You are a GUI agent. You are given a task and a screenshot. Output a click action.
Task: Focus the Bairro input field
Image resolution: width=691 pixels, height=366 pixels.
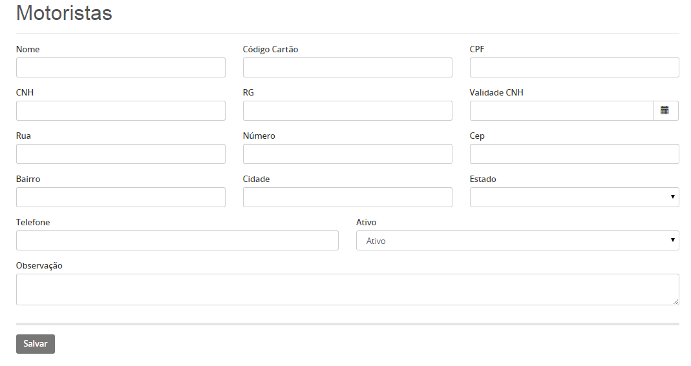[121, 197]
